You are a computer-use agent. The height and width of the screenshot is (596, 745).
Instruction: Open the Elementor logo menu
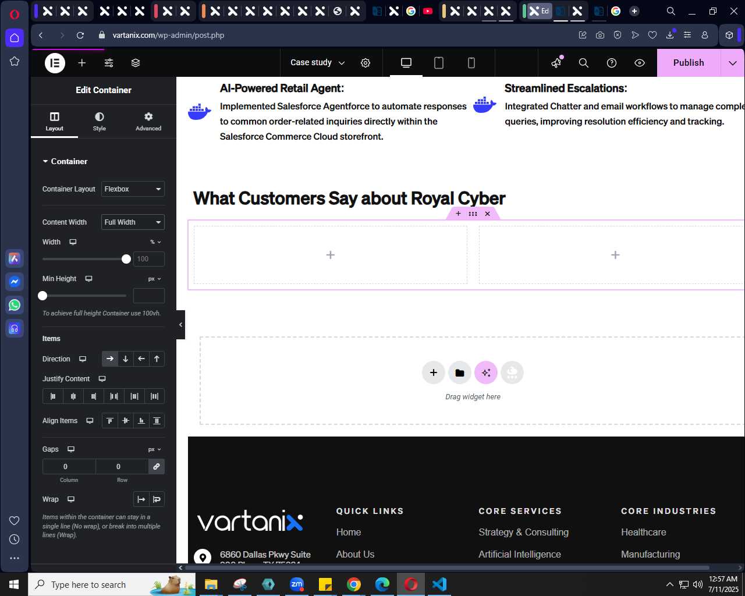click(x=55, y=63)
